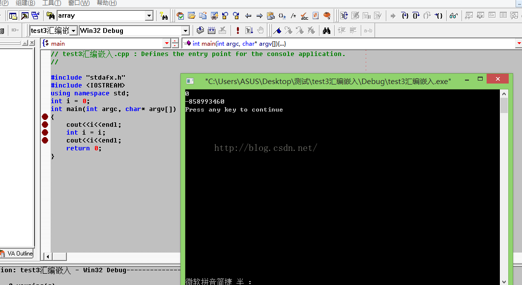
Task: Open the test3 project selector dropdown
Action: pos(74,30)
